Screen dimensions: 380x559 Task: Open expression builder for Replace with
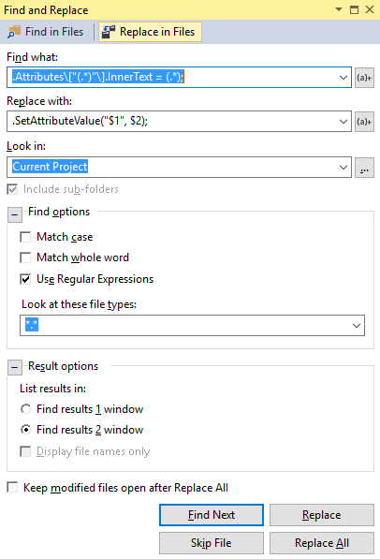coord(364,122)
